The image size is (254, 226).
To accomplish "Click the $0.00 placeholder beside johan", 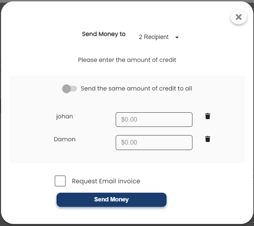I will pyautogui.click(x=129, y=120).
